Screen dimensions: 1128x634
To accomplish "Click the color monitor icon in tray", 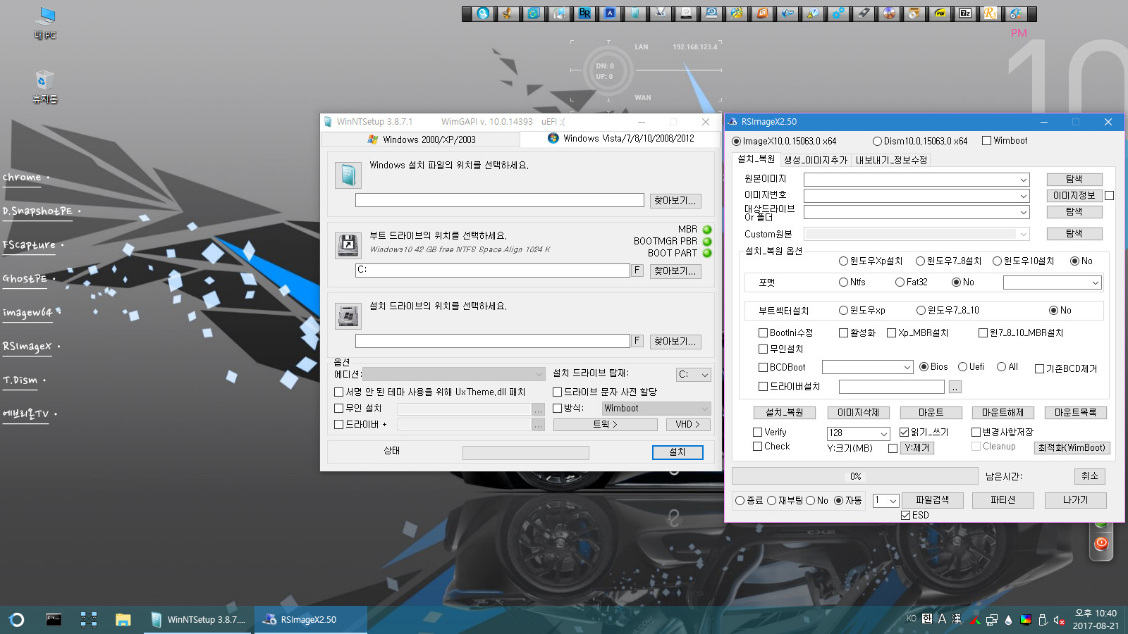I will [x=1026, y=620].
